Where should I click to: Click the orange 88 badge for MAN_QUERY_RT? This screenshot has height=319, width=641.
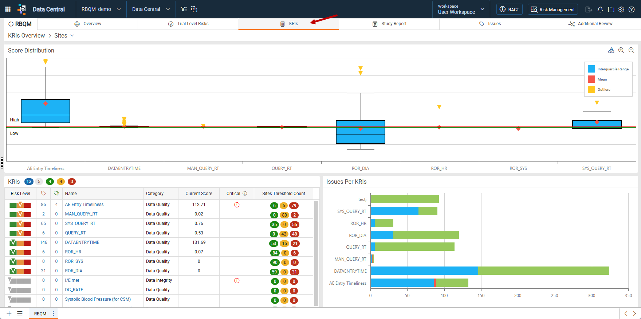coord(284,215)
